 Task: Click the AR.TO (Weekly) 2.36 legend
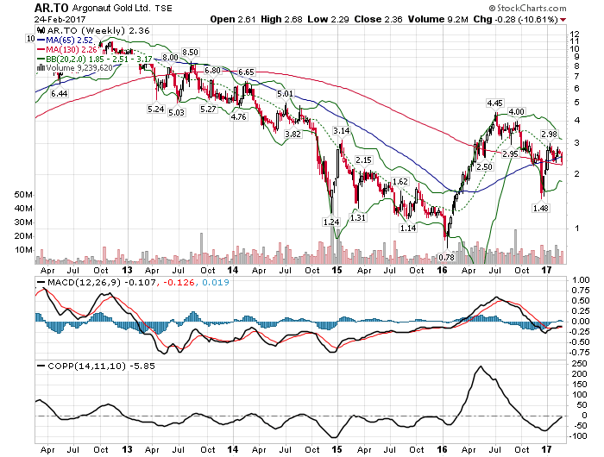98,31
